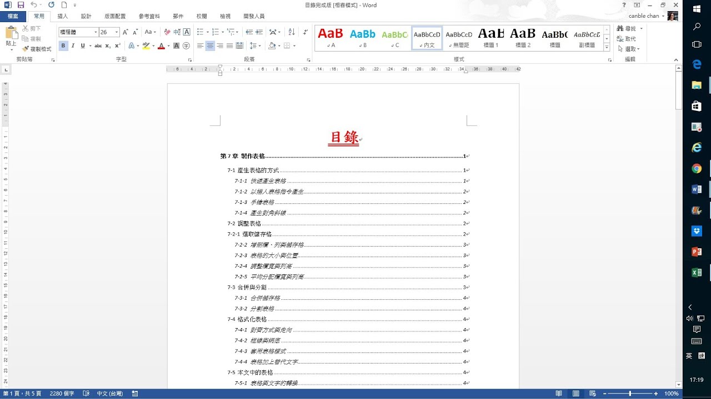Open the 選取 (Select) dropdown
The width and height of the screenshot is (711, 399).
tap(629, 49)
